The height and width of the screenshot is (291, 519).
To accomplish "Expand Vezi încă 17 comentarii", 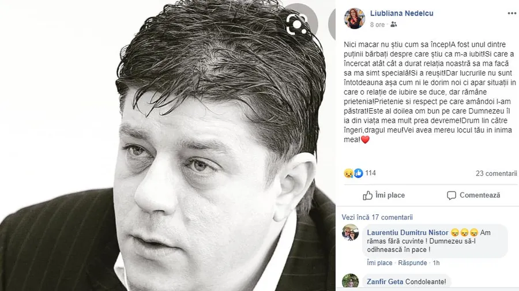I will (377, 217).
